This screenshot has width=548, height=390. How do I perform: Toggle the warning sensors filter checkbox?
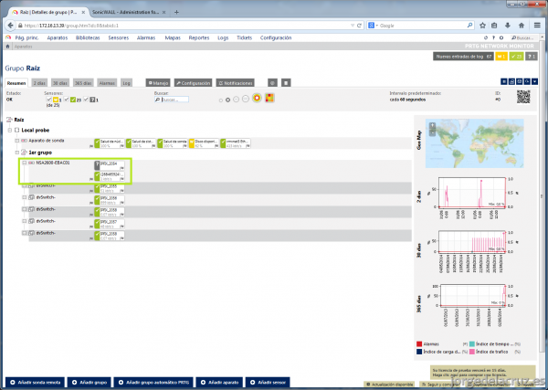pos(49,100)
